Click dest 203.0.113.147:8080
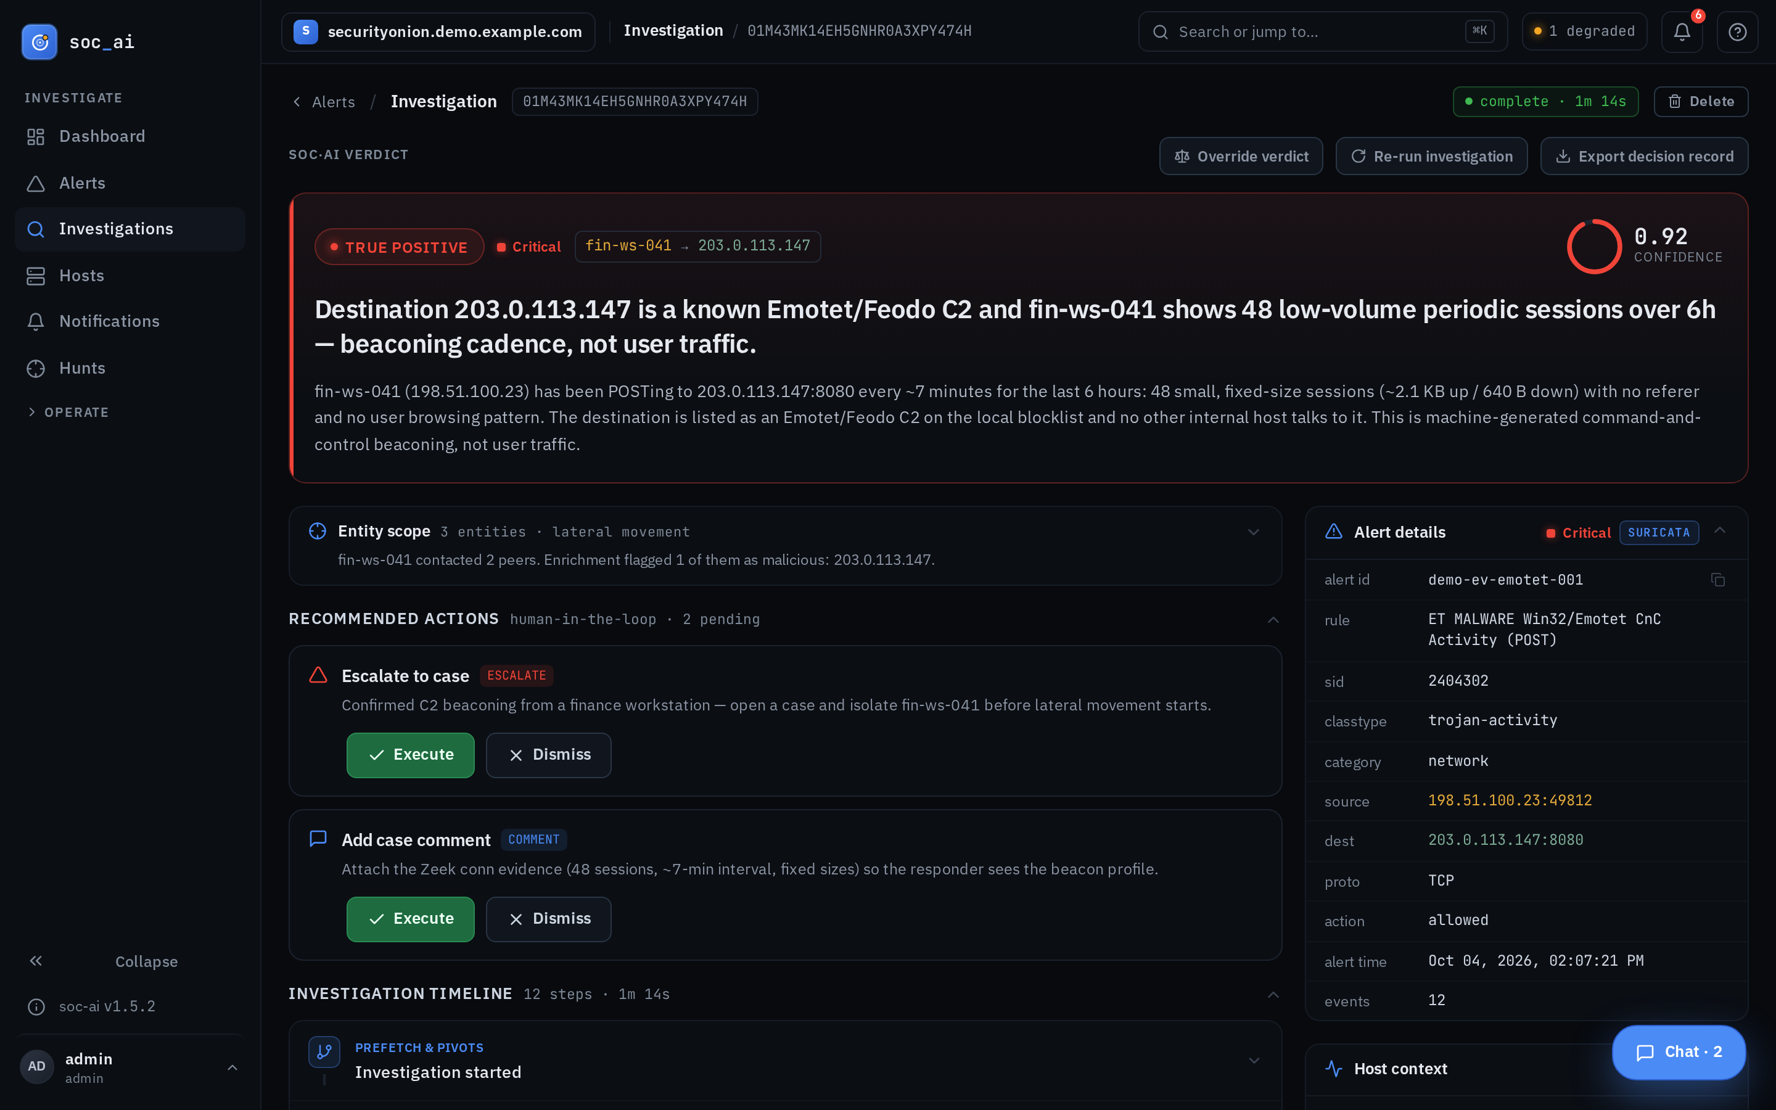 click(1505, 840)
